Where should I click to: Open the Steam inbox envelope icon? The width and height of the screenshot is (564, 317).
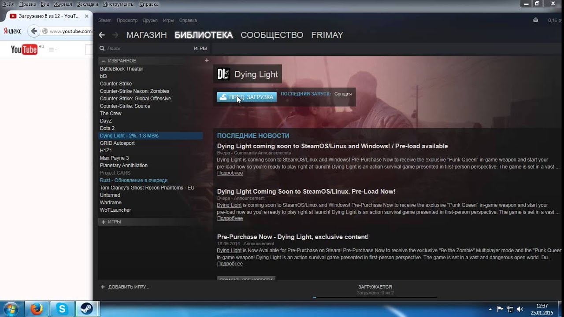[x=535, y=20]
